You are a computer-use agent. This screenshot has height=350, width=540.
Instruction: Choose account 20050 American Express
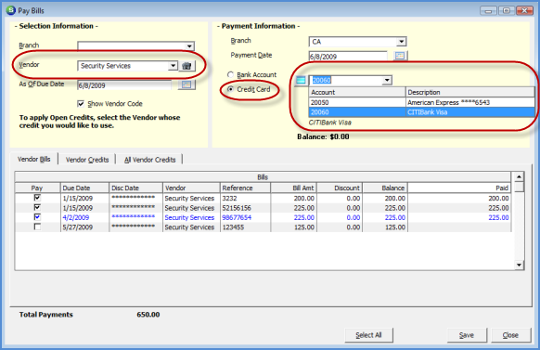421,102
